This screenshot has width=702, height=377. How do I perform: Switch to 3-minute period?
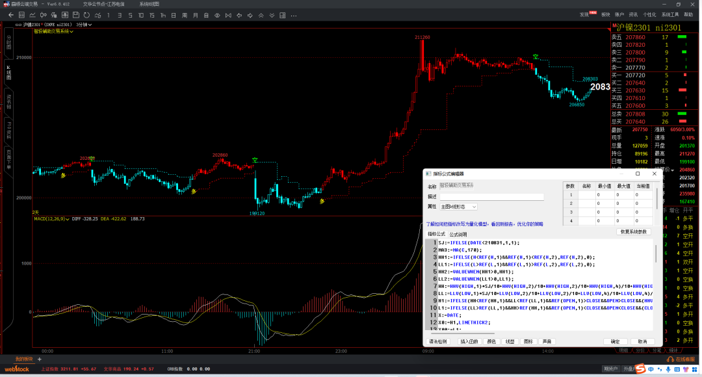(119, 15)
